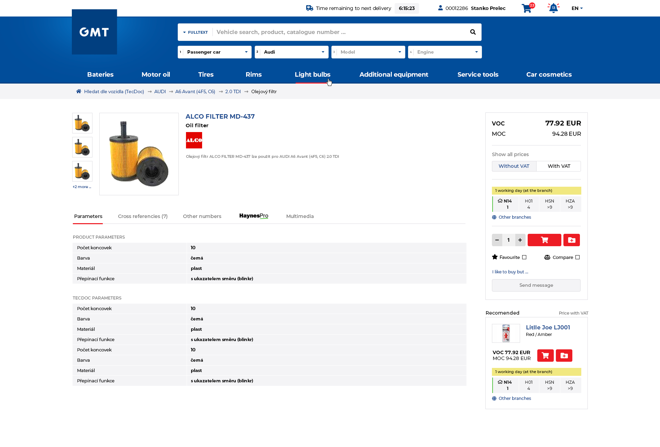The height and width of the screenshot is (447, 660).
Task: Click quantity input field showing 1
Action: pyautogui.click(x=508, y=240)
